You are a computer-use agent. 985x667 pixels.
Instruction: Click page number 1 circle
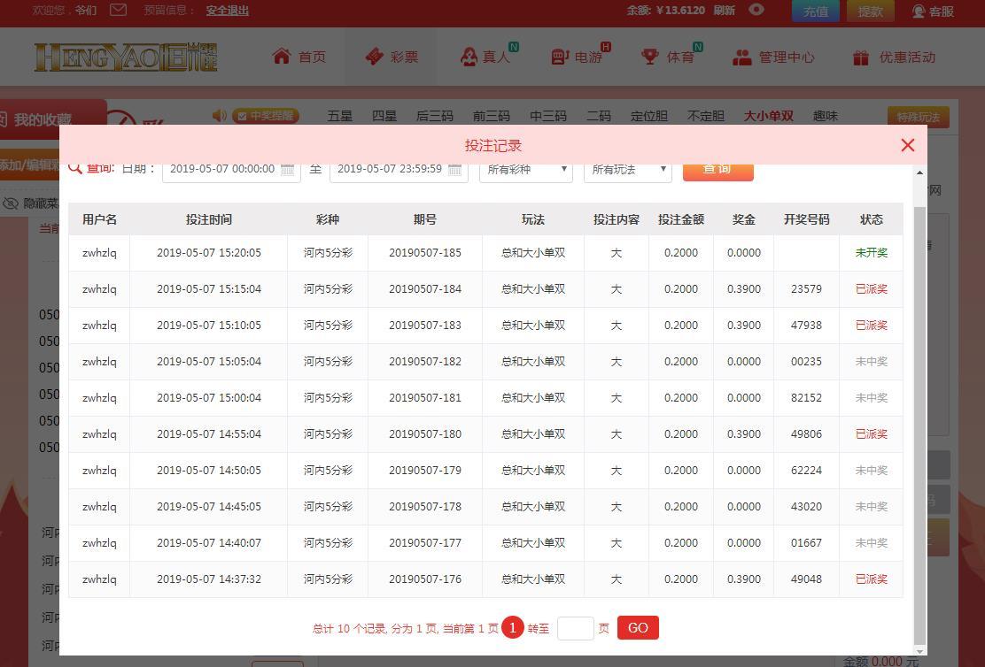point(513,627)
